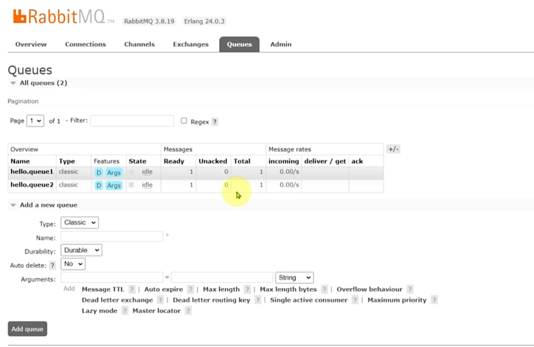Sort queues by Ready column header
Viewport: 534px width, 347px height.
174,161
